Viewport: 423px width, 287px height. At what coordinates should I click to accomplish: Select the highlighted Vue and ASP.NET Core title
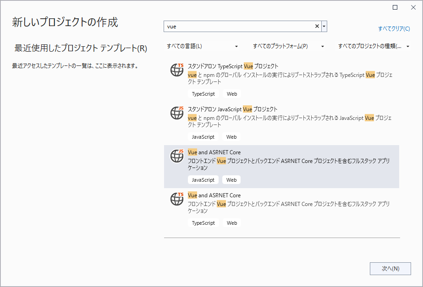[x=214, y=152]
